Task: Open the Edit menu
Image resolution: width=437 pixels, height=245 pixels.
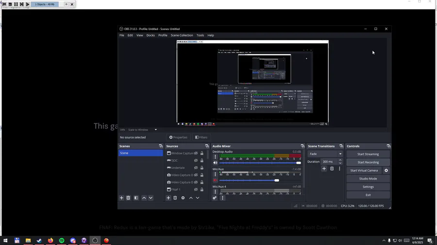Action: tap(130, 35)
